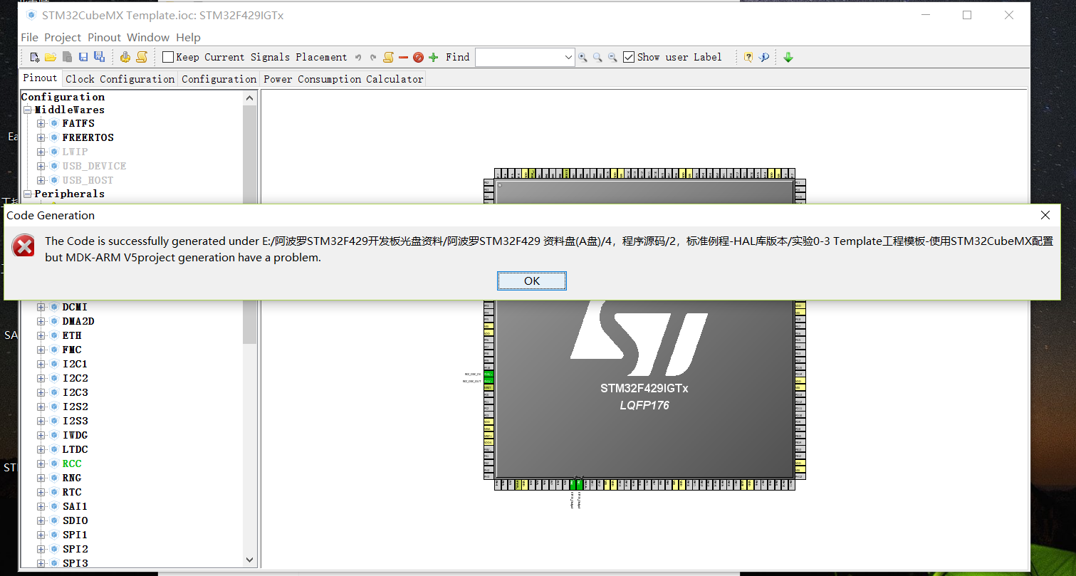Click the red minus icon in the toolbar
The image size is (1076, 576).
point(403,57)
